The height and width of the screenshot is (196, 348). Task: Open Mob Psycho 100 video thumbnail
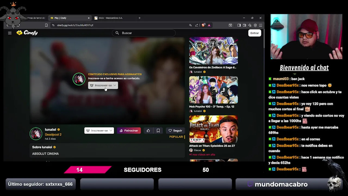click(x=213, y=90)
